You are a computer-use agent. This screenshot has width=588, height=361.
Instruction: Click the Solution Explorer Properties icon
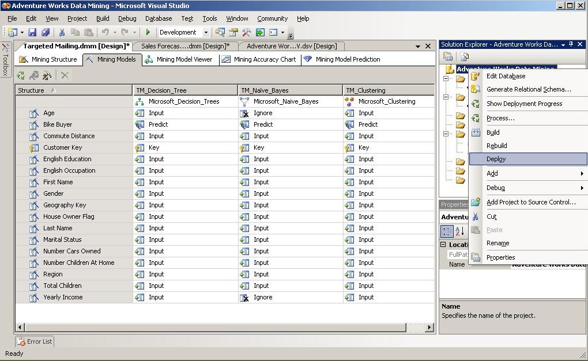pyautogui.click(x=448, y=56)
